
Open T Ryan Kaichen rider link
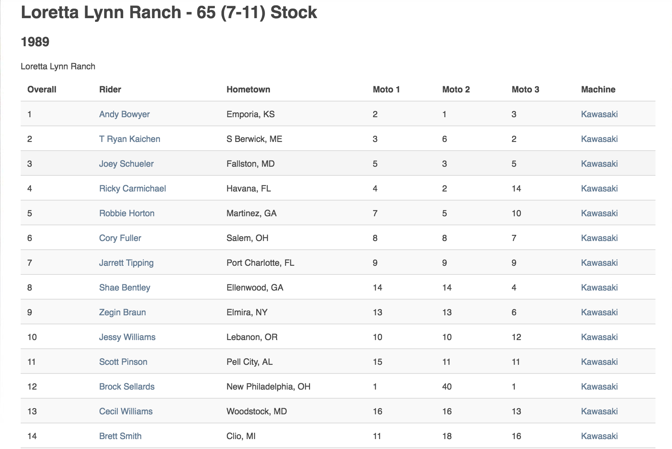[x=130, y=139]
